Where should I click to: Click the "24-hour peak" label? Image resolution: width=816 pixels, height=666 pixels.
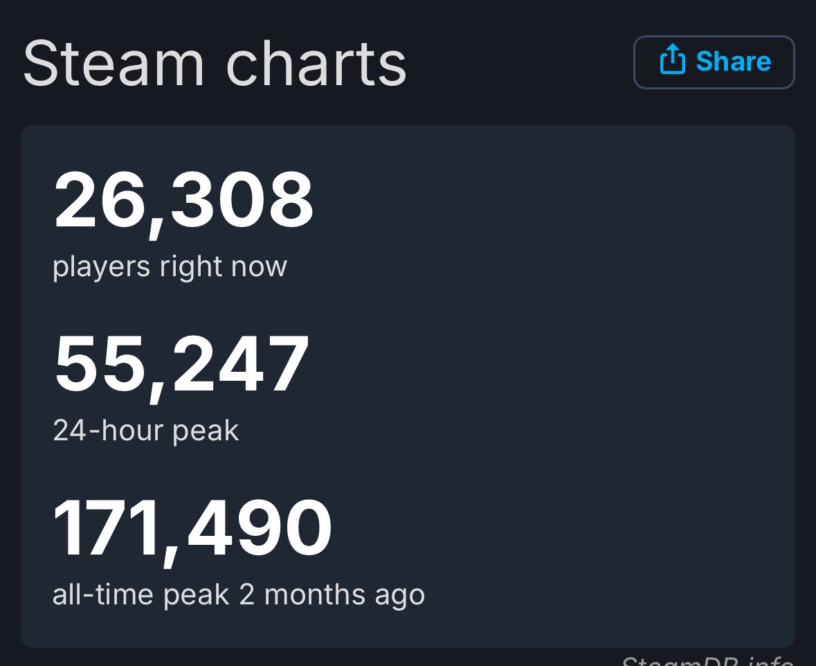pos(146,431)
